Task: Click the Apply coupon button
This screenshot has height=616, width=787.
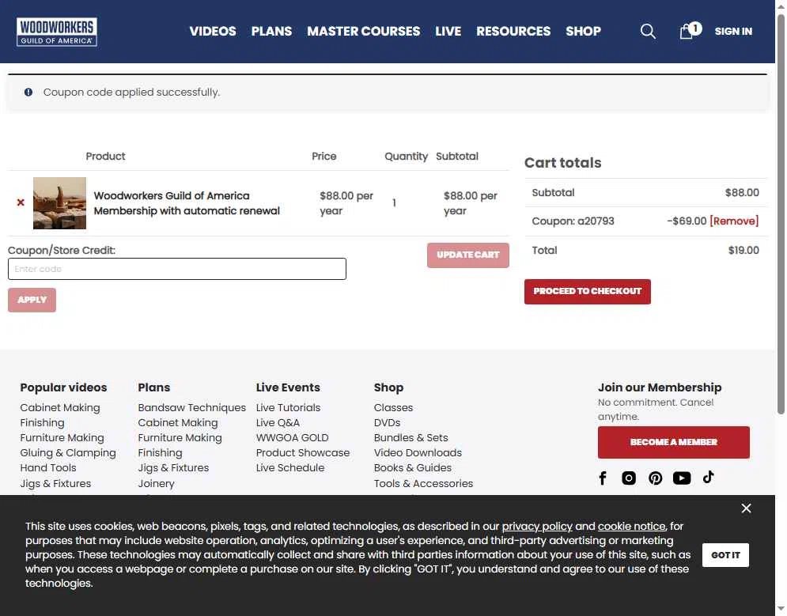Action: (32, 300)
